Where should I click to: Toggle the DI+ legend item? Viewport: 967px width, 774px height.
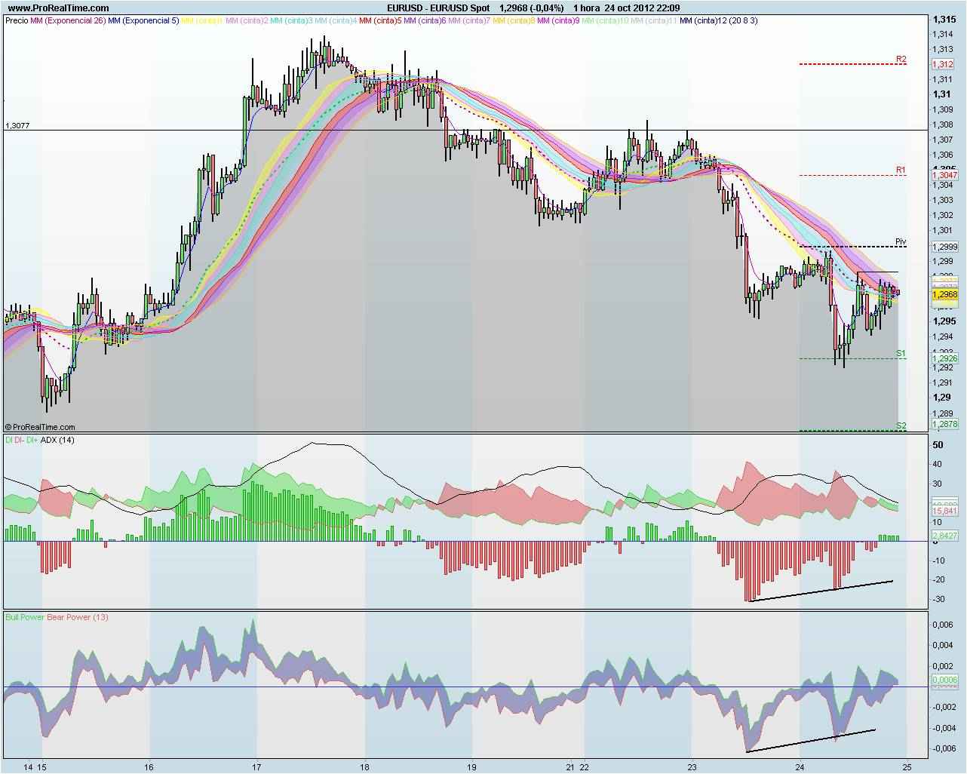tap(32, 441)
